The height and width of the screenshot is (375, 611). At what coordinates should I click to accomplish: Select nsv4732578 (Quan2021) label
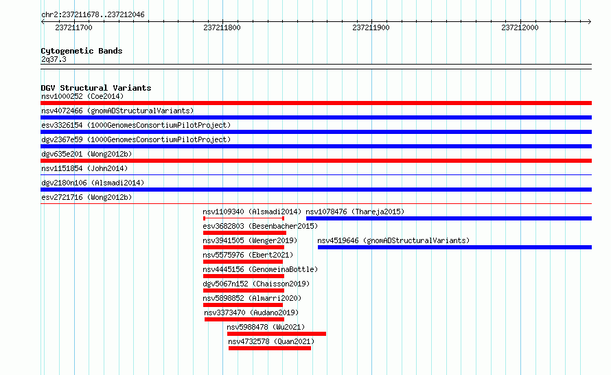point(271,341)
